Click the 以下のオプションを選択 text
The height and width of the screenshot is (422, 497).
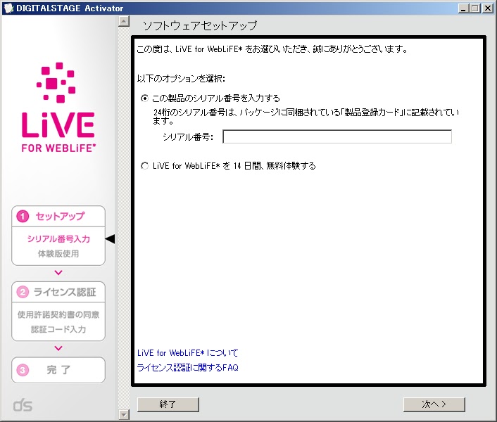pyautogui.click(x=181, y=79)
